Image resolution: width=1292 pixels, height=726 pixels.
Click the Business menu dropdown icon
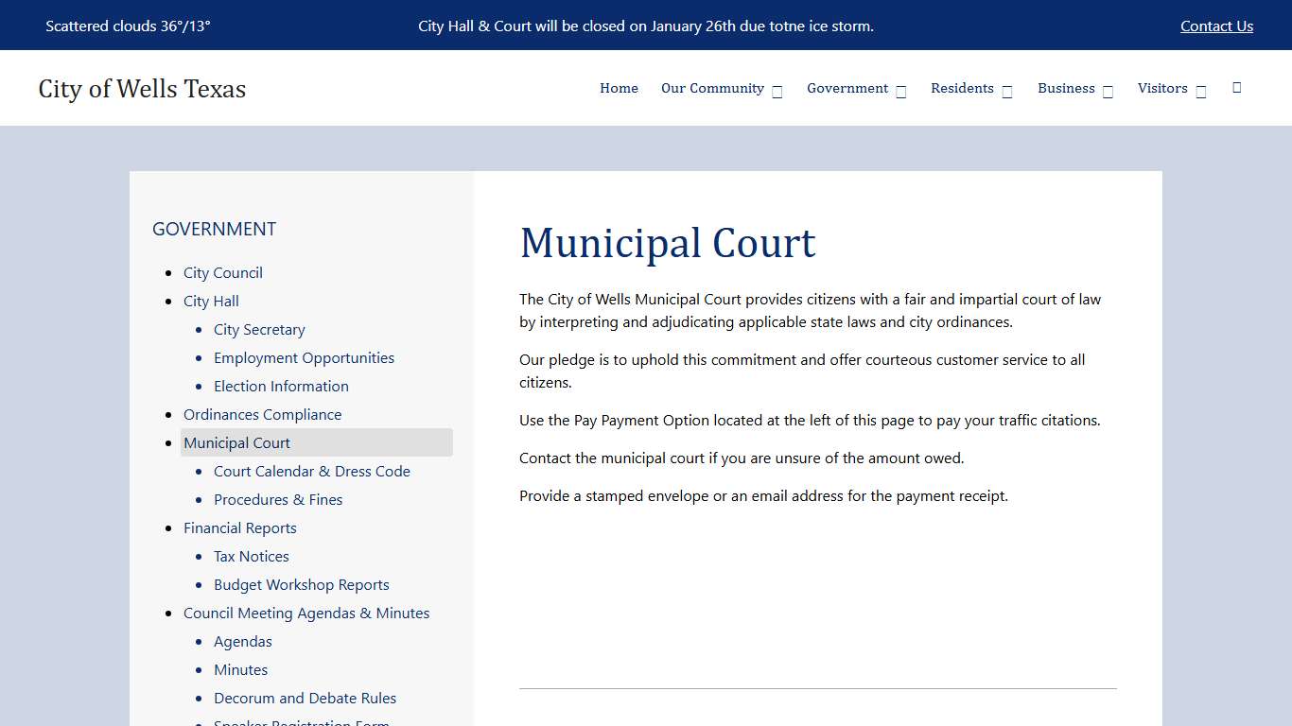click(1107, 90)
